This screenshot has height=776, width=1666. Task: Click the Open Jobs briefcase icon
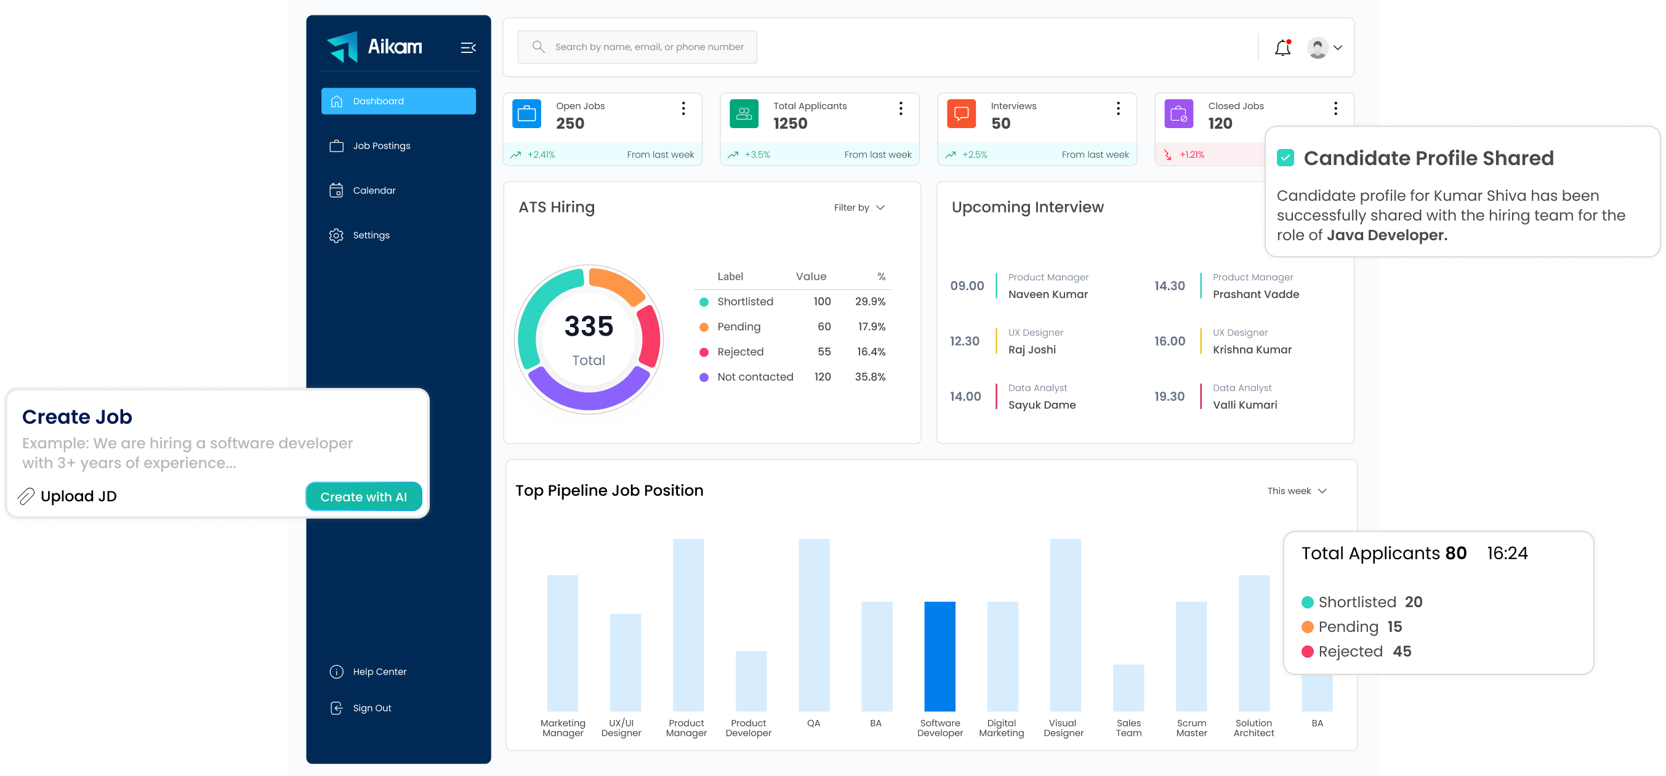(x=527, y=114)
